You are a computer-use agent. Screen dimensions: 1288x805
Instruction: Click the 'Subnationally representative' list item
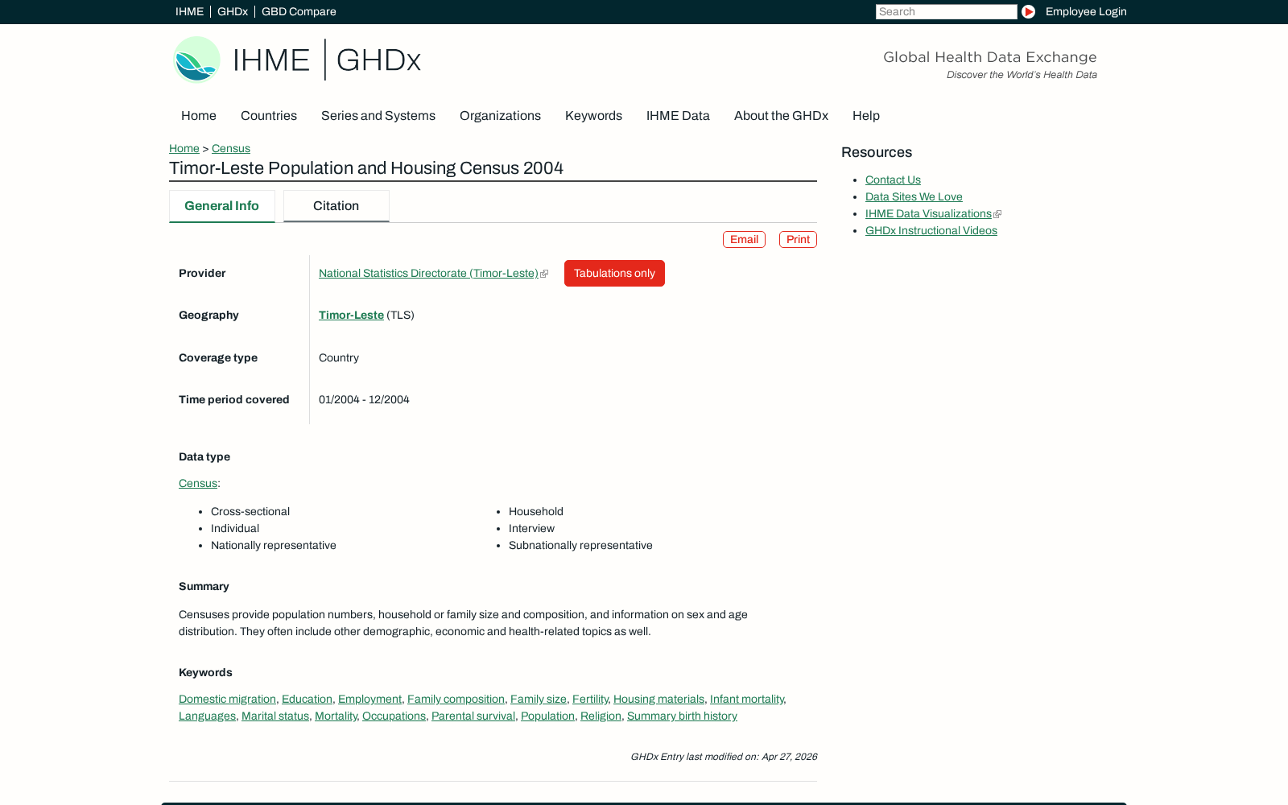click(x=580, y=545)
